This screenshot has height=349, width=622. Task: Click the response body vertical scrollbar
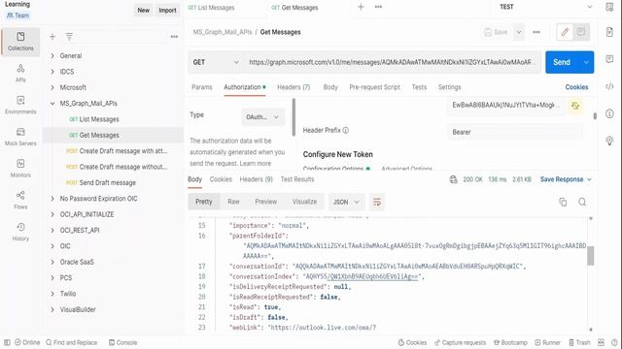click(x=591, y=256)
